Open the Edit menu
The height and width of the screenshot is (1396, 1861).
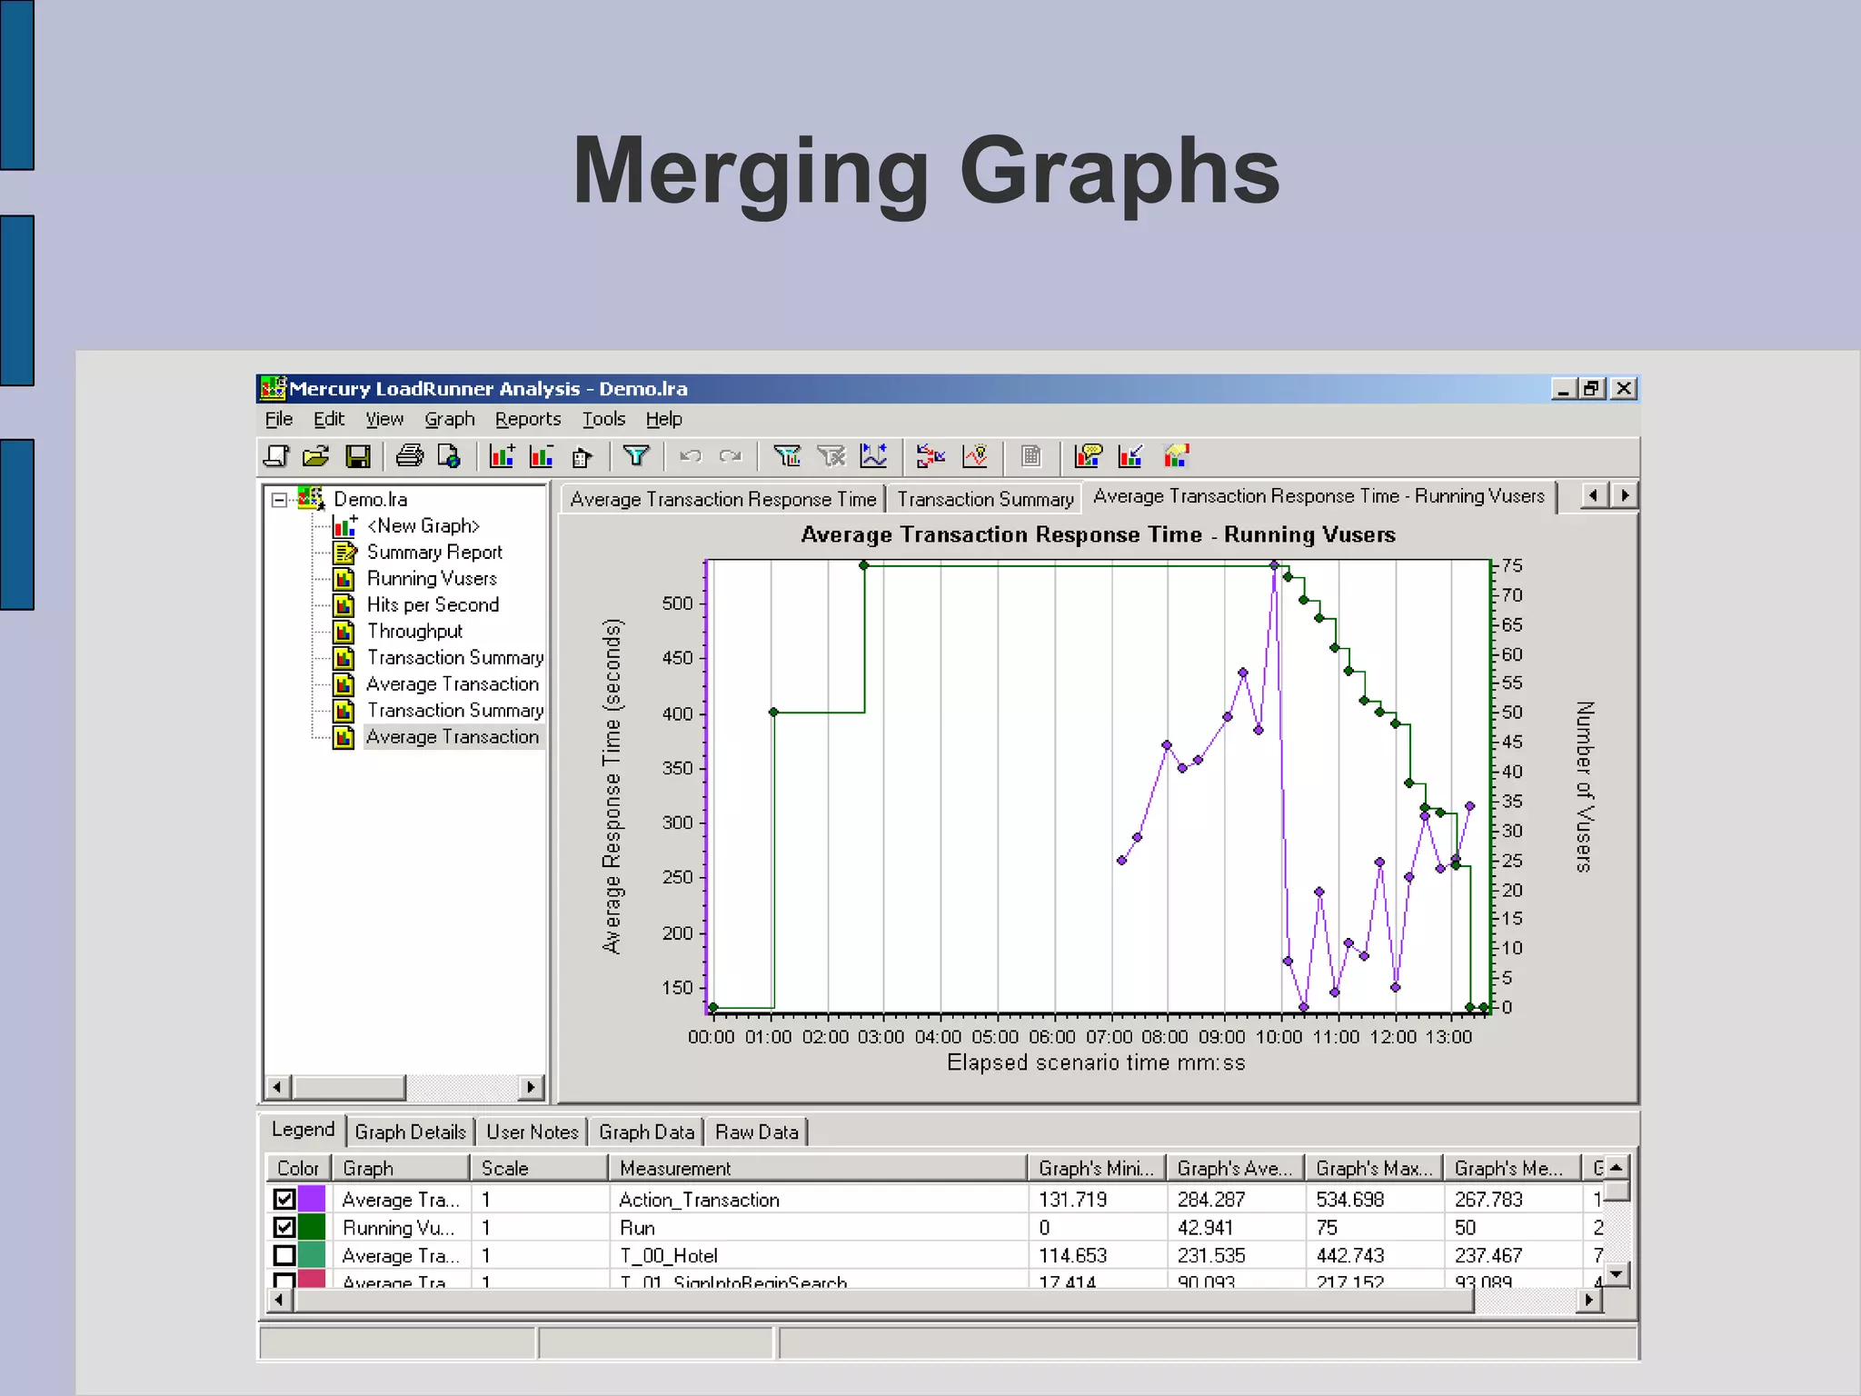pyautogui.click(x=329, y=419)
